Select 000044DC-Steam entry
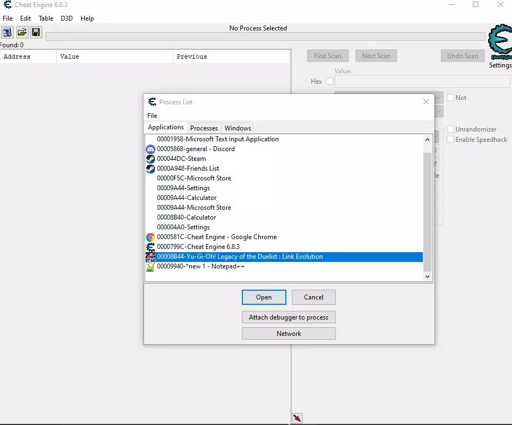512x425 pixels. [x=284, y=159]
